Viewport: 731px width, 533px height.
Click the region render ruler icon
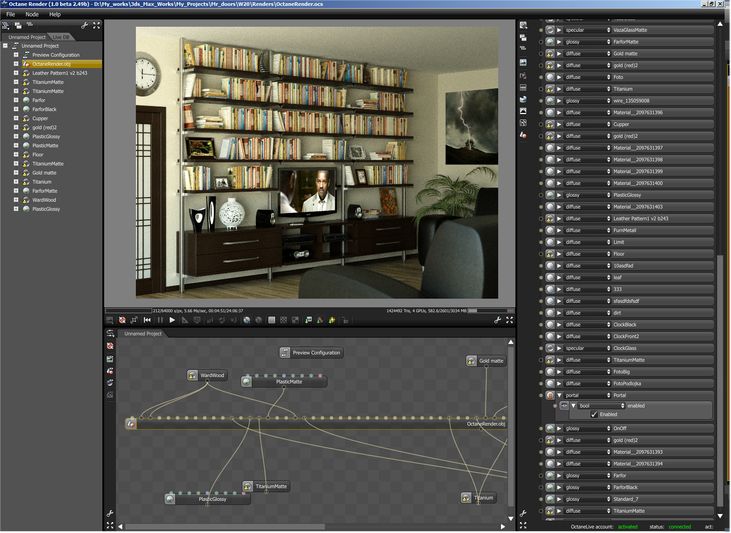point(185,320)
